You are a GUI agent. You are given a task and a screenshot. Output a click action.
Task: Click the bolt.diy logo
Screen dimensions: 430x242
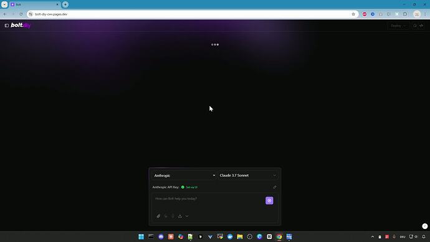click(21, 25)
